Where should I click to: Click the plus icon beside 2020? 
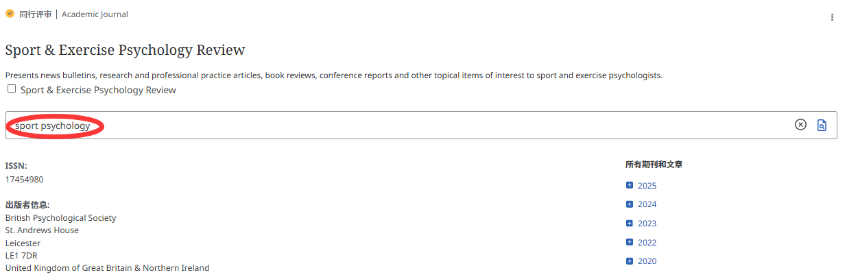pyautogui.click(x=630, y=261)
